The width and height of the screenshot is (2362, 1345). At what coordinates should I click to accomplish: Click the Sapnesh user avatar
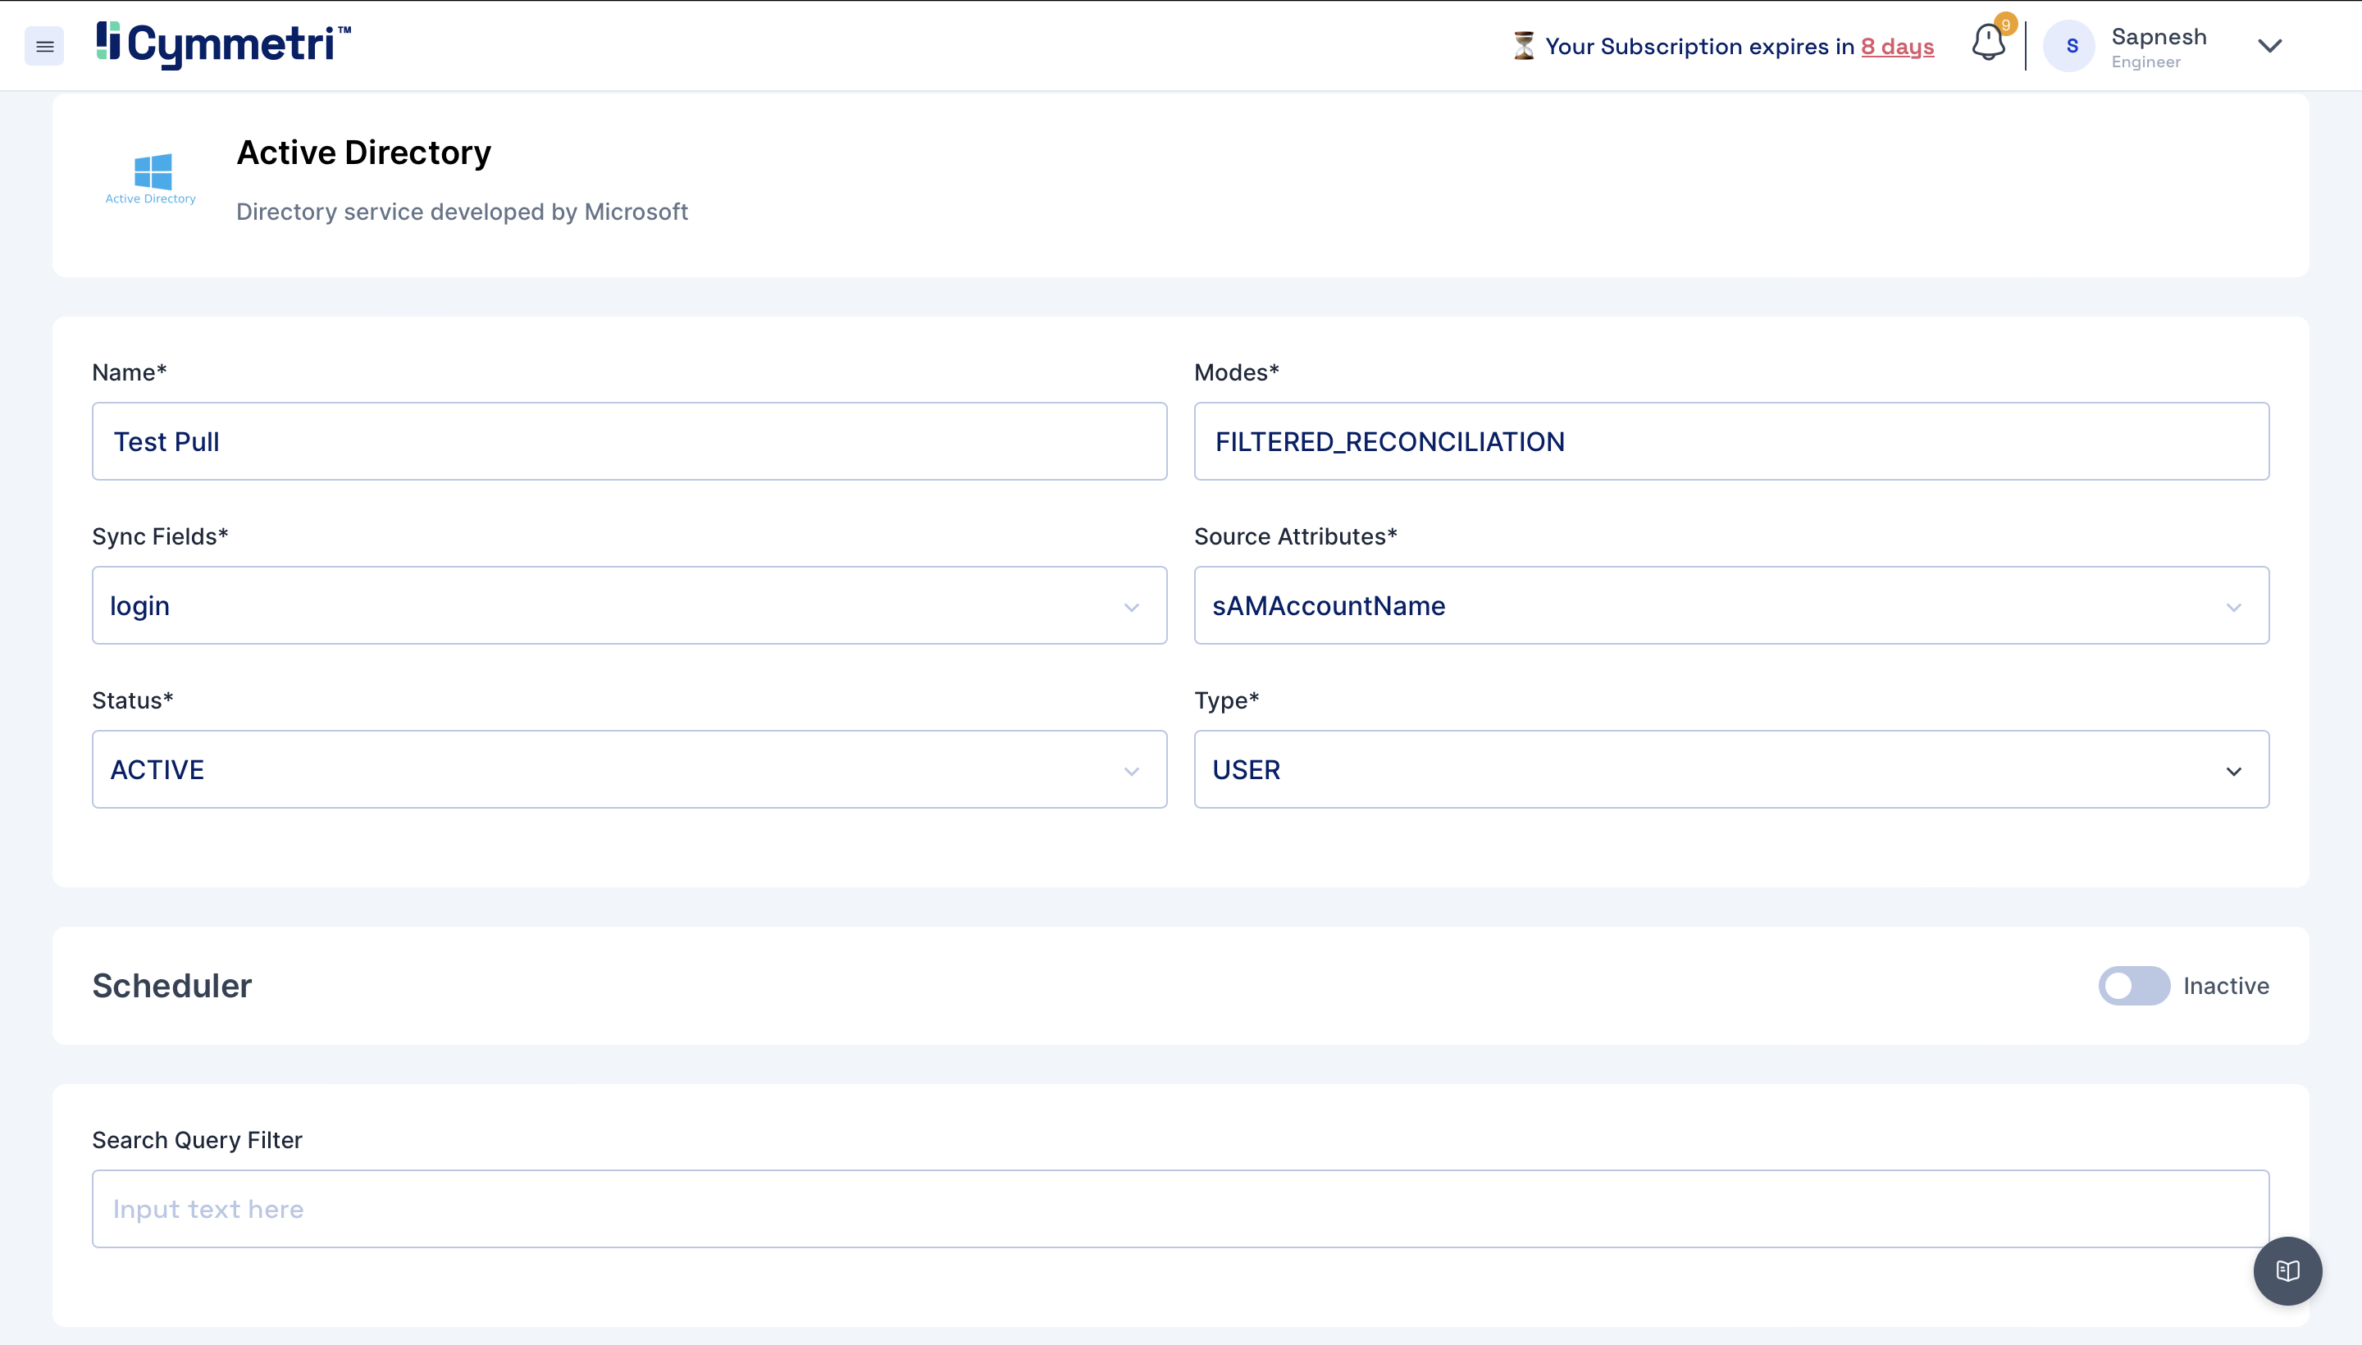tap(2070, 46)
